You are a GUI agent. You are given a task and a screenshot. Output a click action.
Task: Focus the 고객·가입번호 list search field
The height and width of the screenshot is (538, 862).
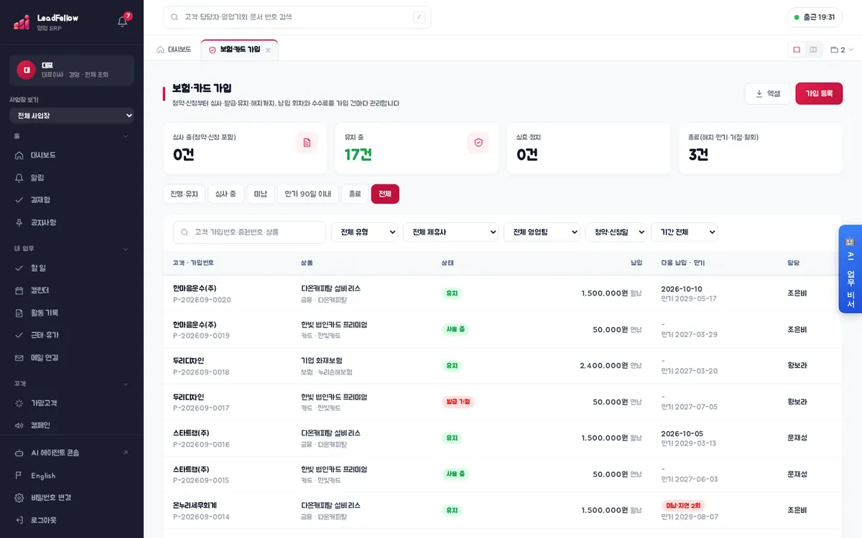(249, 232)
